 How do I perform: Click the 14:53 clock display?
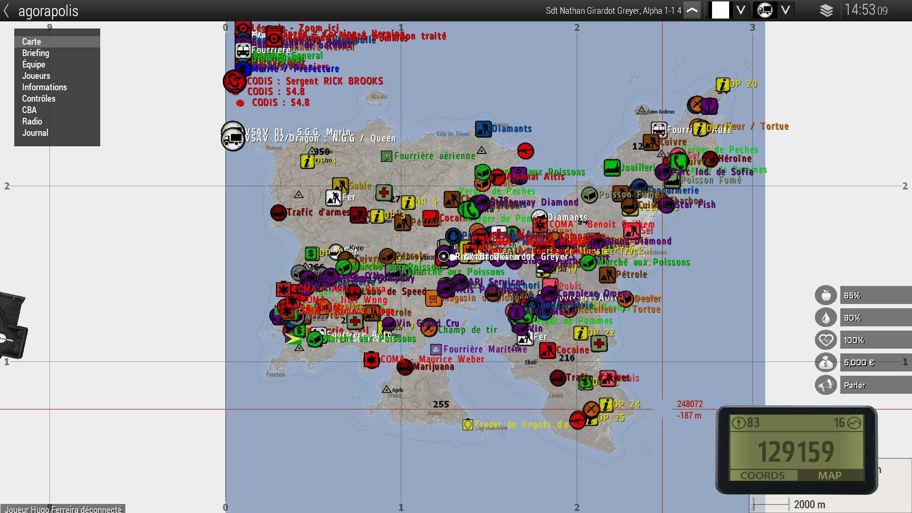point(865,10)
